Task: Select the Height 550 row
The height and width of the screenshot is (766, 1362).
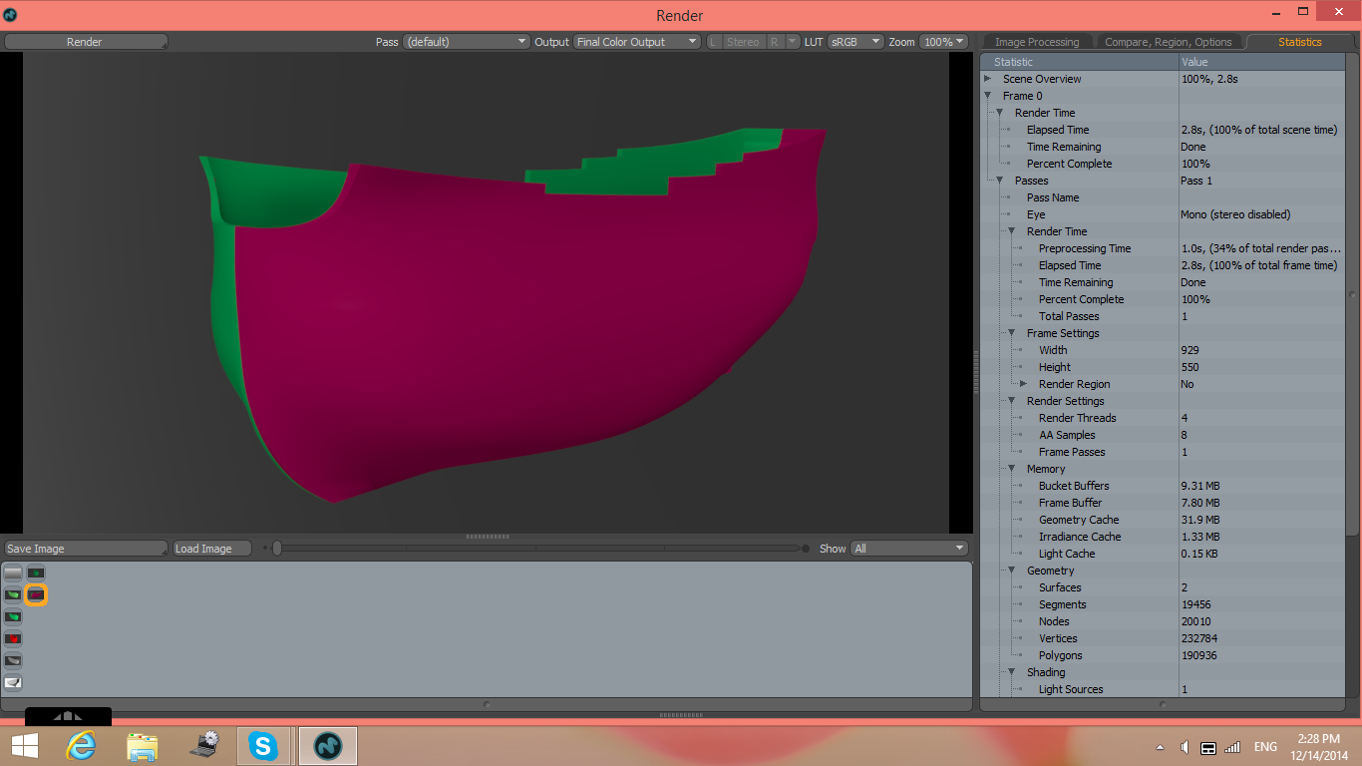Action: (1163, 367)
